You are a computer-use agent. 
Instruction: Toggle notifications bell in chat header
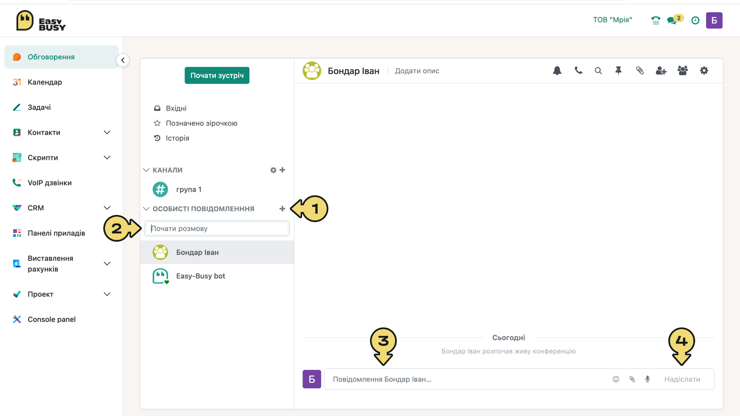[x=557, y=70]
